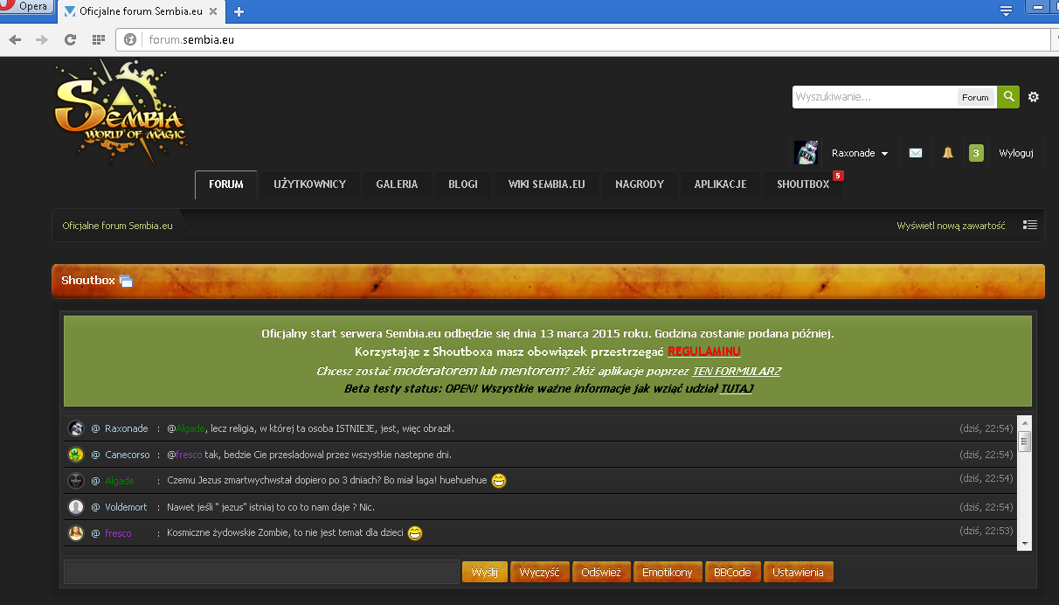The width and height of the screenshot is (1059, 605).
Task: Click the smiley emoji in fresco's message
Action: coord(415,532)
